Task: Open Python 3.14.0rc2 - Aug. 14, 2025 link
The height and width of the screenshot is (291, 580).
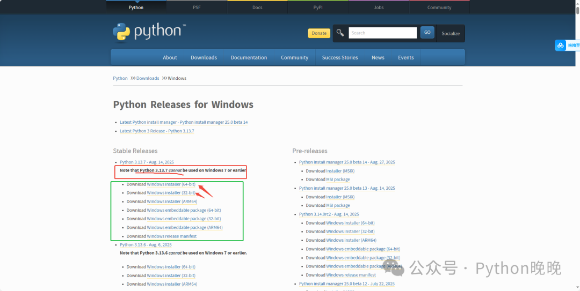Action: (x=329, y=214)
